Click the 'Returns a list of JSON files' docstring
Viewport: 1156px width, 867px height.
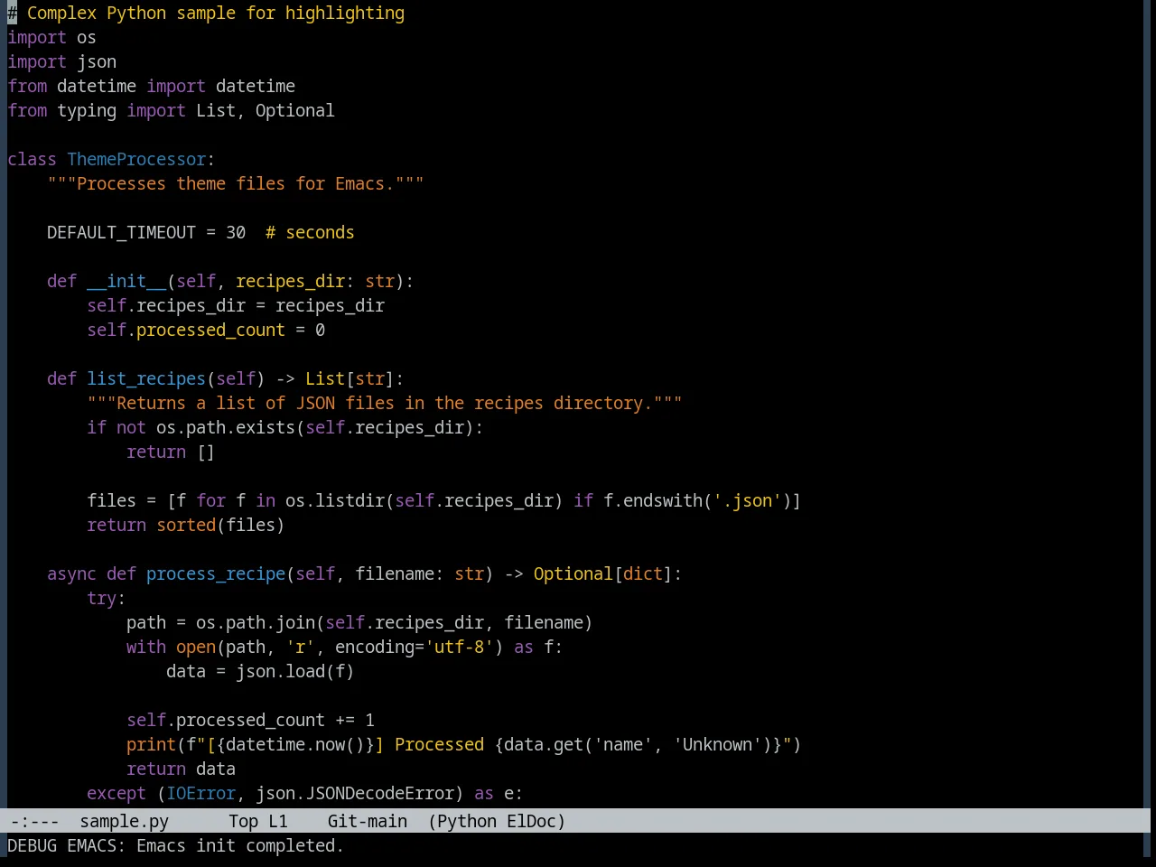(385, 403)
